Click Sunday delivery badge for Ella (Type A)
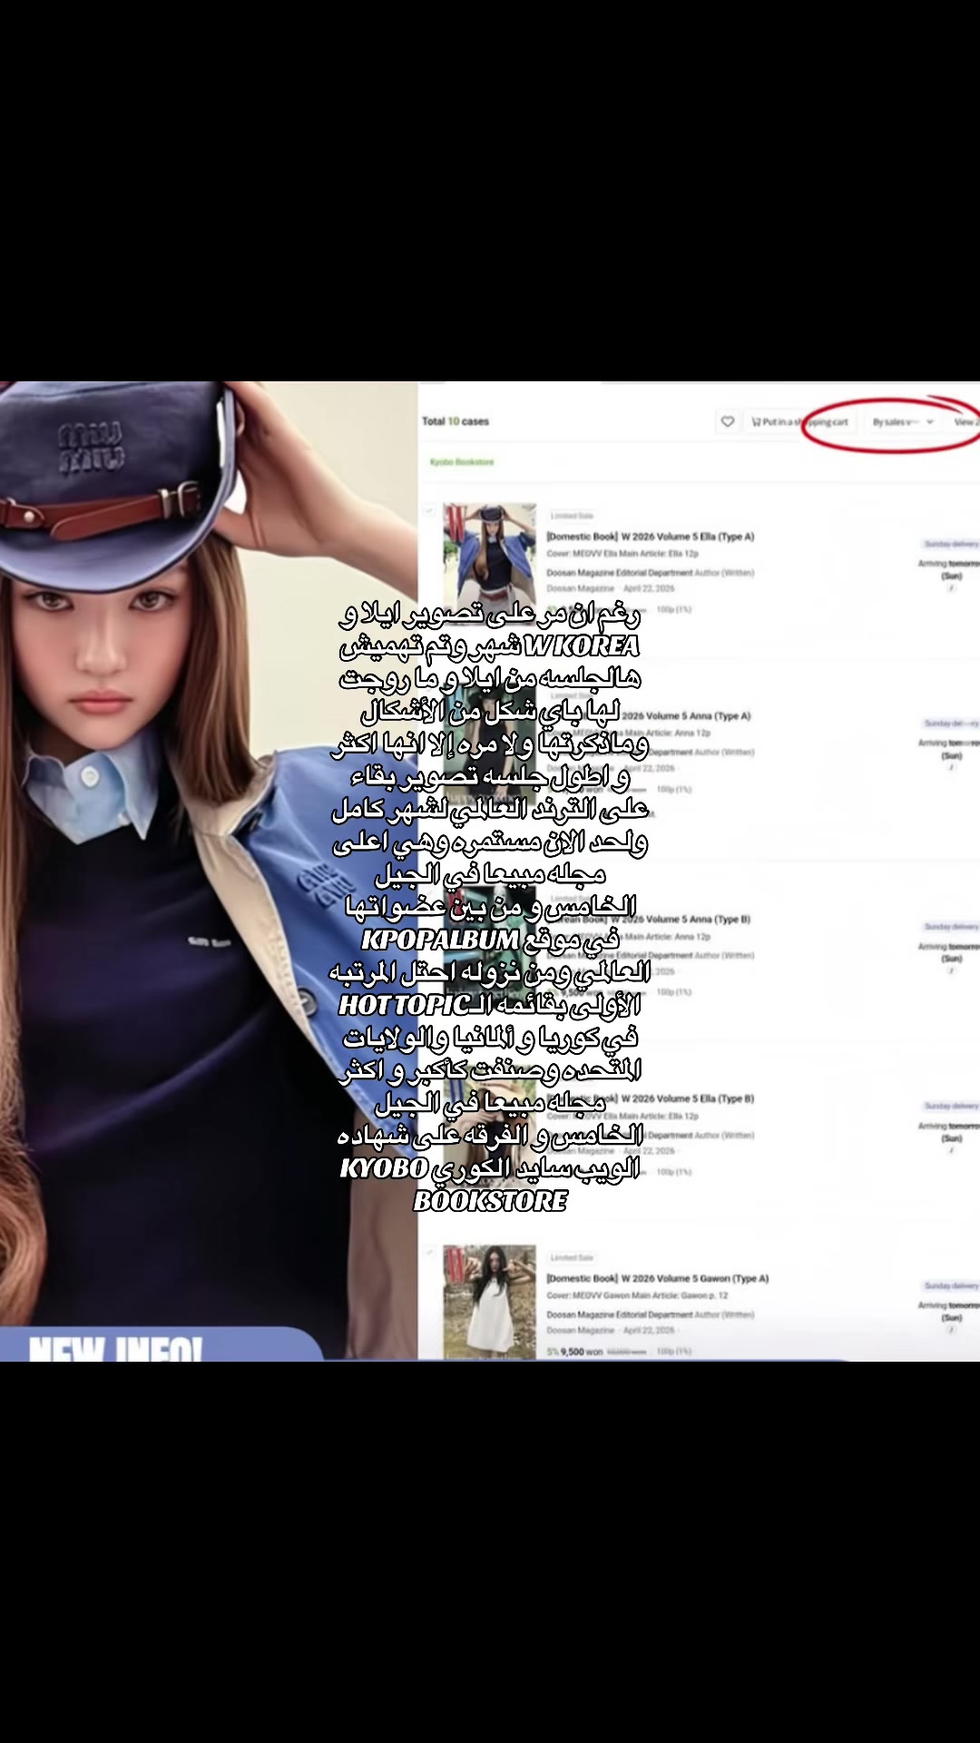 [951, 544]
